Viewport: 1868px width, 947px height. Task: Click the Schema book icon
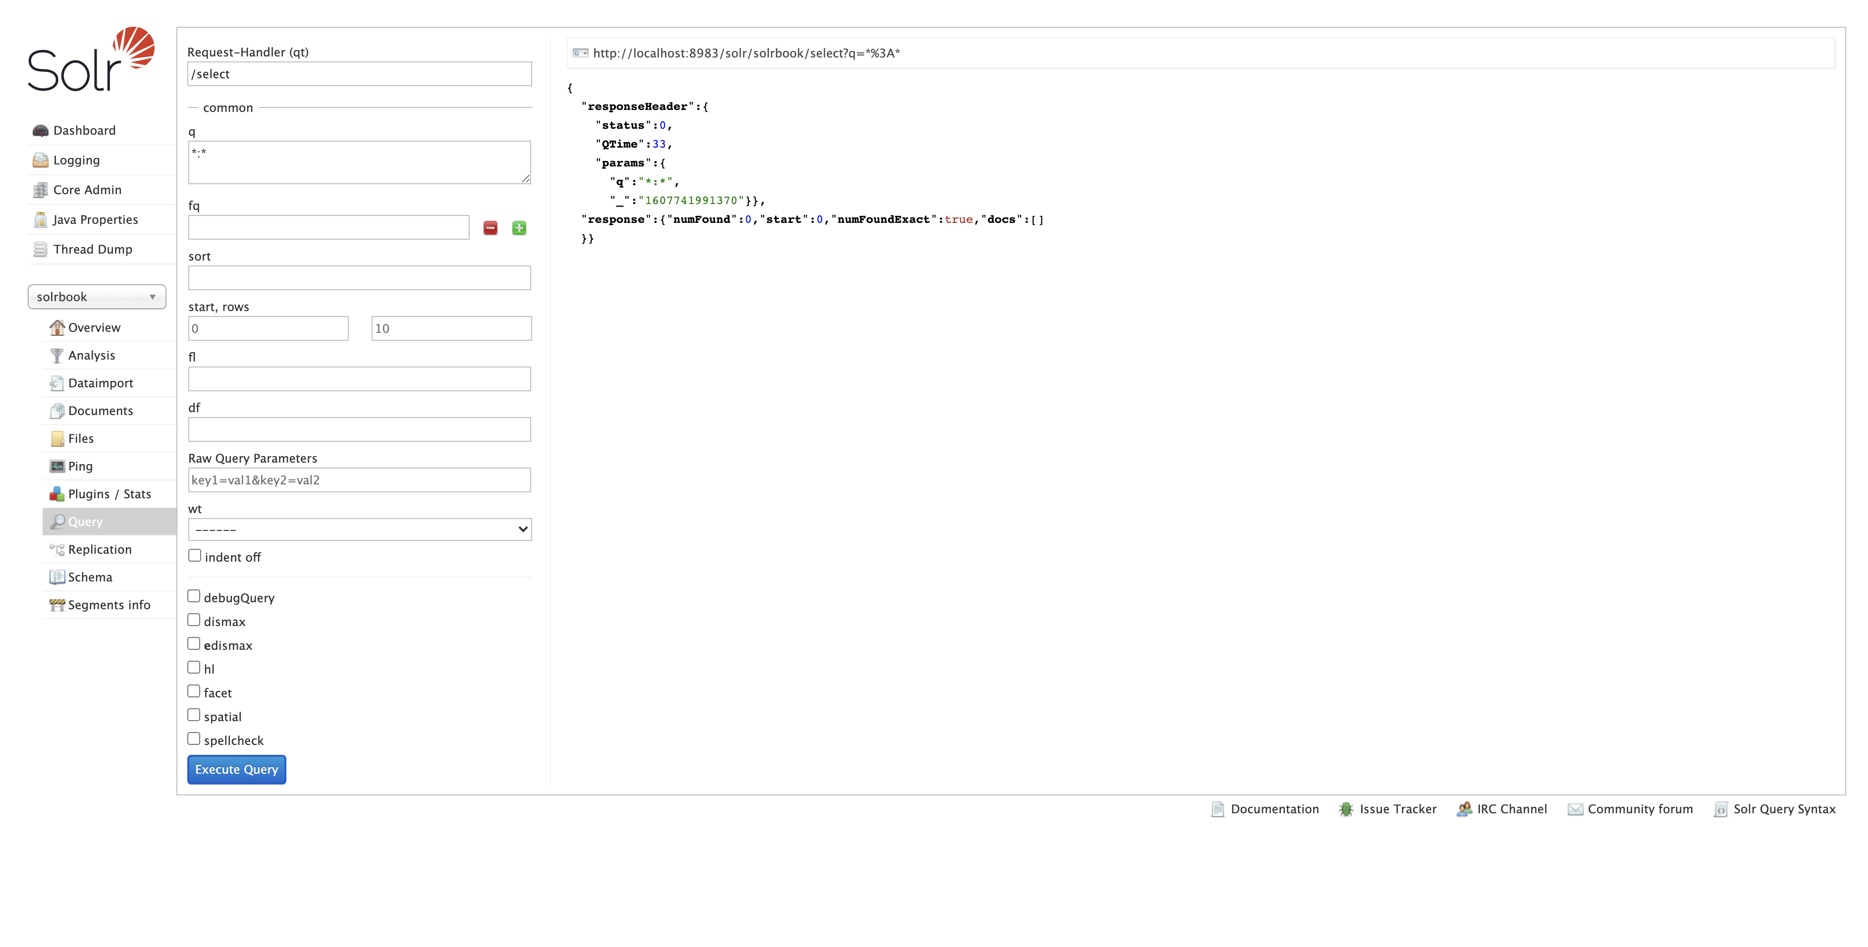click(56, 577)
